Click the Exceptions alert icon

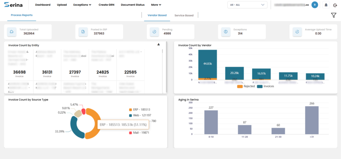click(226, 32)
